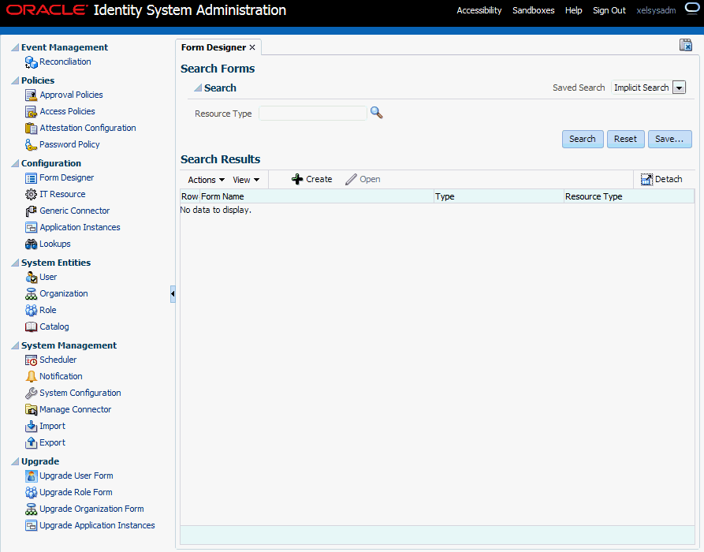Click the Upgrade Application Instances icon
Screen dimensions: 704x552
coord(31,525)
